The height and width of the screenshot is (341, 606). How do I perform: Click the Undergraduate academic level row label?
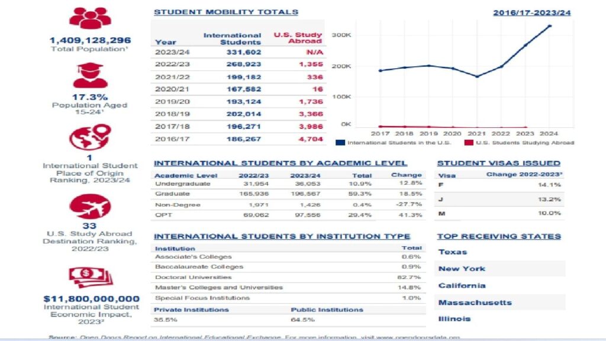pos(183,184)
